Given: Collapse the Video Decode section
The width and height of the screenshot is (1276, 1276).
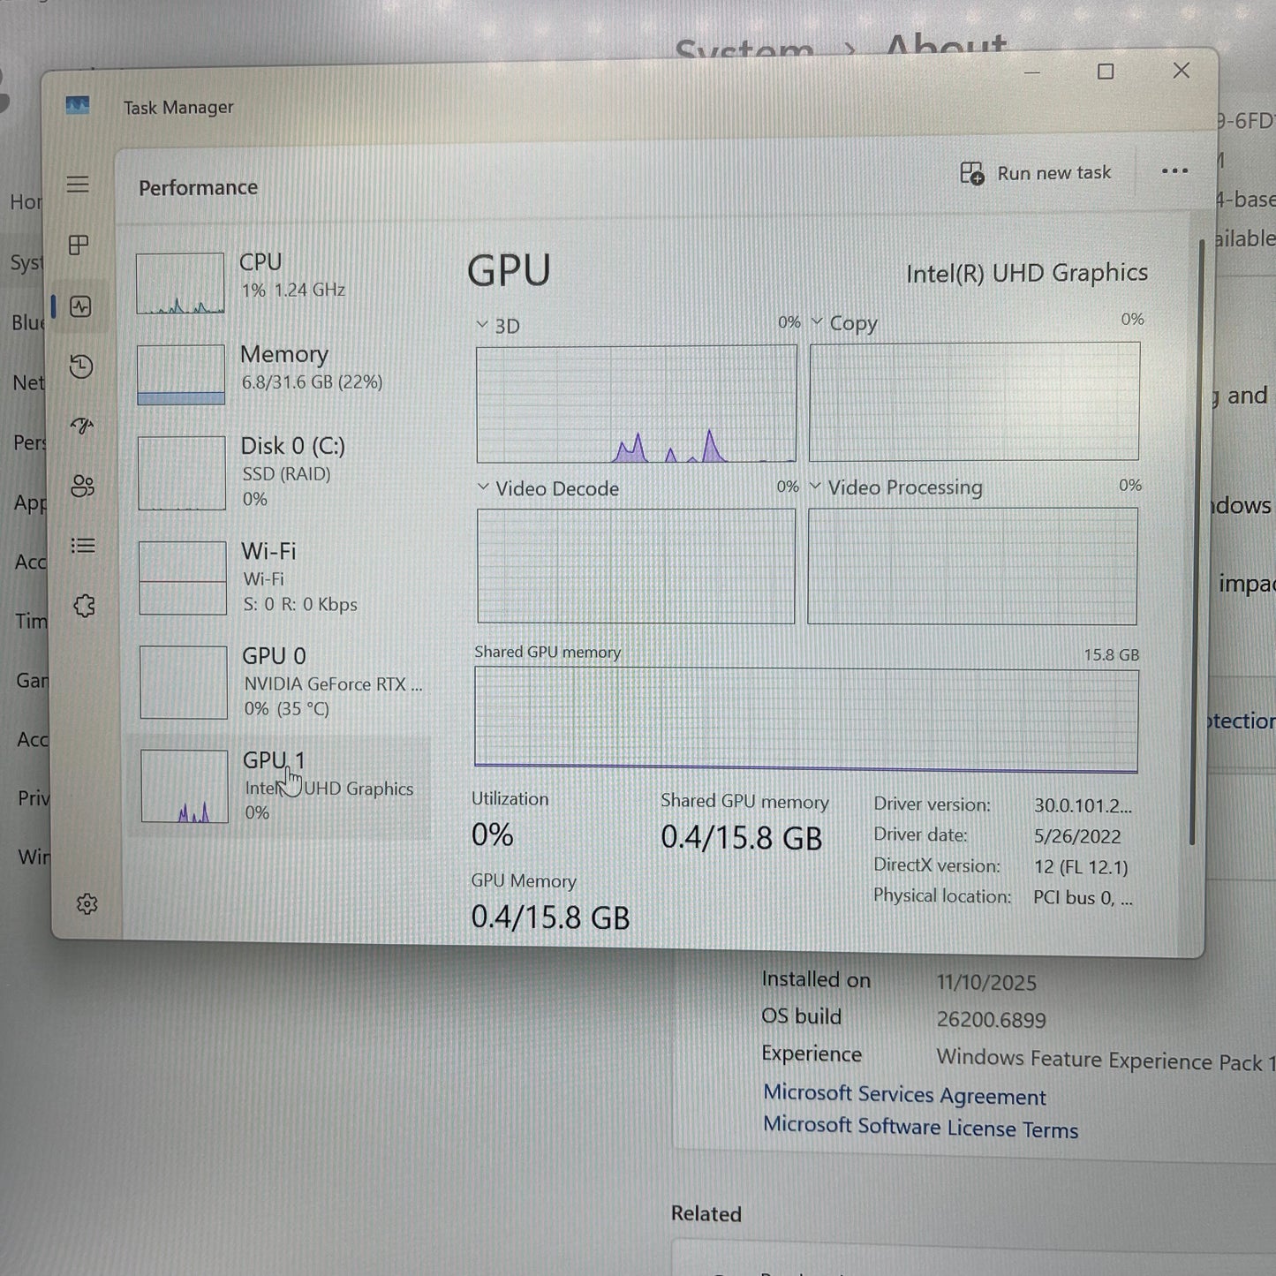Looking at the screenshot, I should pyautogui.click(x=482, y=487).
